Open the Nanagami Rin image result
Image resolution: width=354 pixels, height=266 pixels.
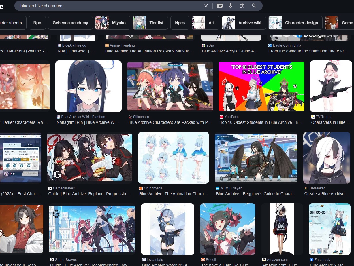[x=88, y=86]
